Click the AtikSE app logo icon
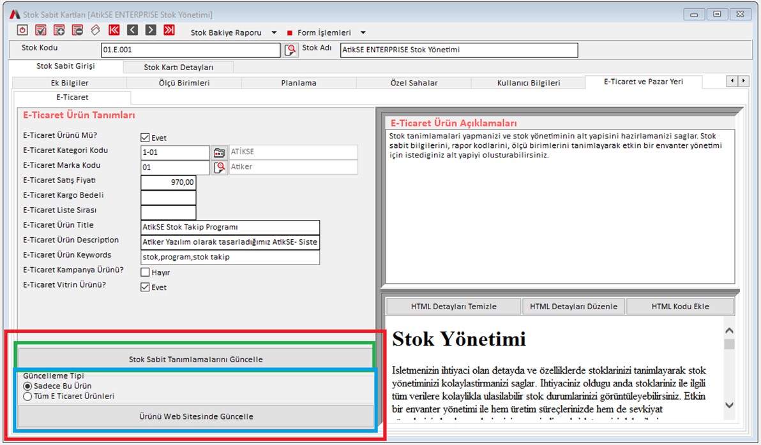This screenshot has width=761, height=445. click(x=15, y=15)
